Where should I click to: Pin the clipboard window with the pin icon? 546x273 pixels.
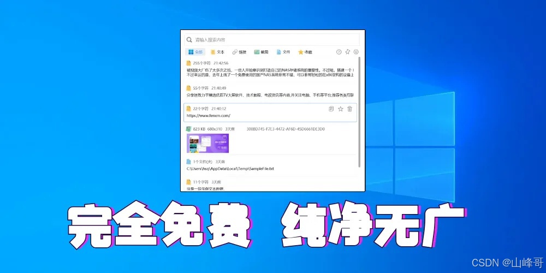click(347, 52)
